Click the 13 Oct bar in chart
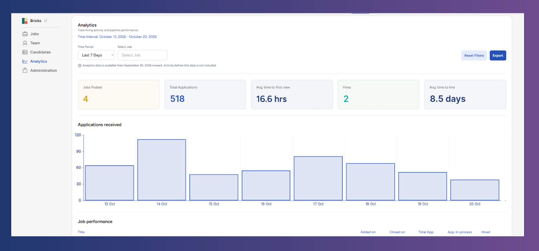Viewport: 539px width, 251px height. (x=109, y=183)
